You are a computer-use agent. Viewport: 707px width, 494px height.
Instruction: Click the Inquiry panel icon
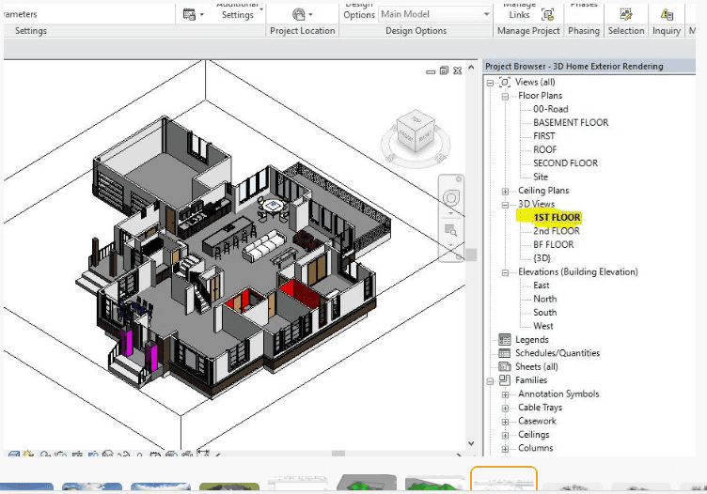click(667, 14)
